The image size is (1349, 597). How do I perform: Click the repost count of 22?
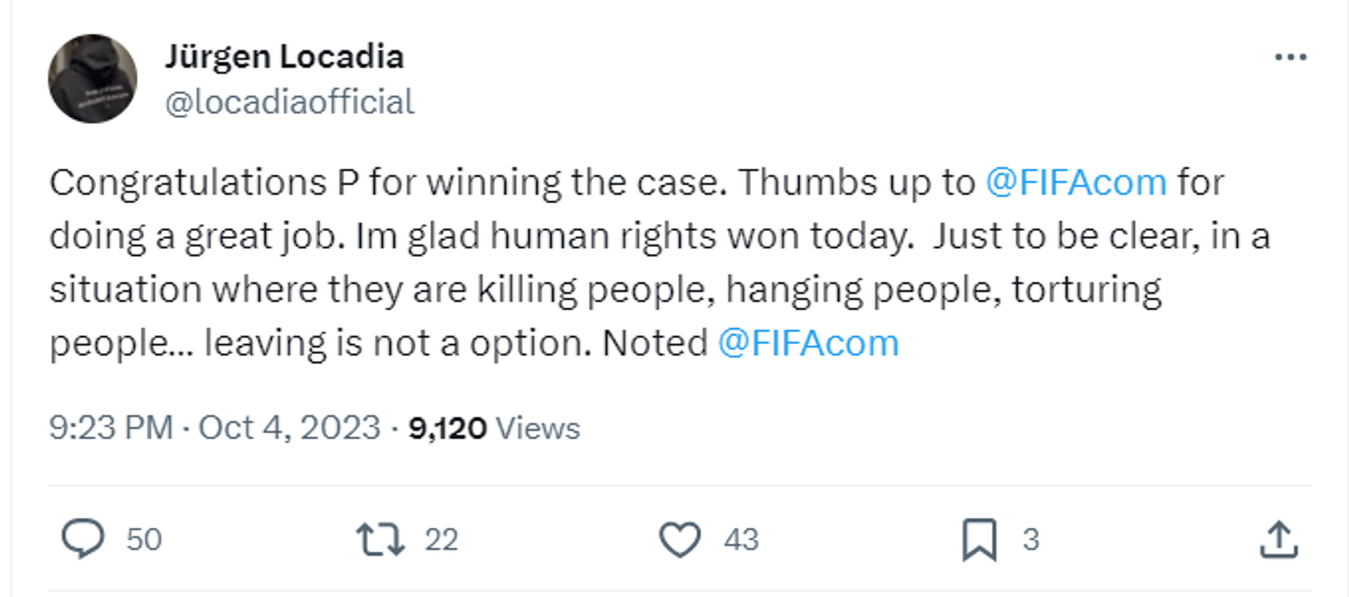point(441,540)
